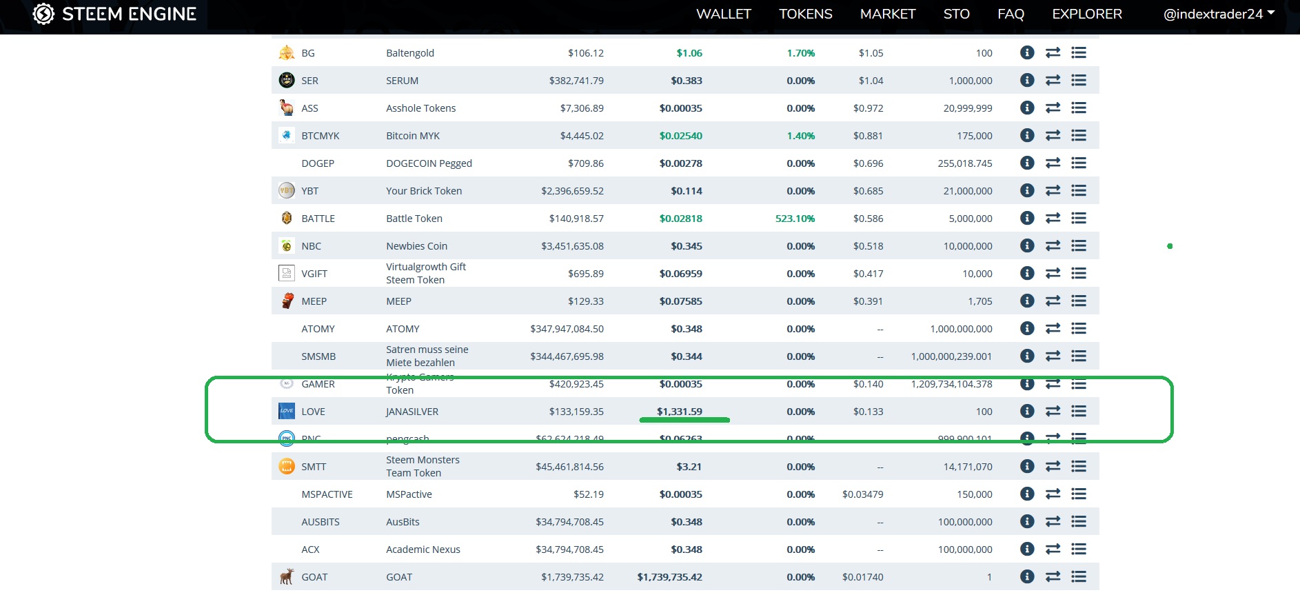This screenshot has height=595, width=1300.
Task: Click the BTCMYK 1.40% change value
Action: pos(801,136)
